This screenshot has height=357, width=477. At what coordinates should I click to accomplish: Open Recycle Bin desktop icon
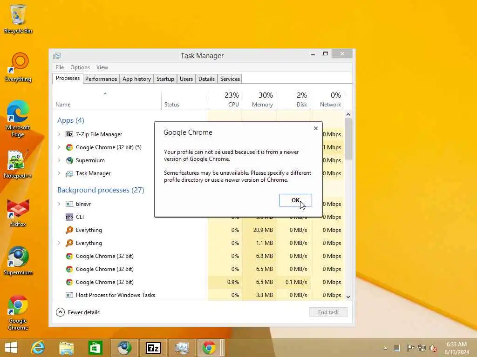pyautogui.click(x=18, y=19)
